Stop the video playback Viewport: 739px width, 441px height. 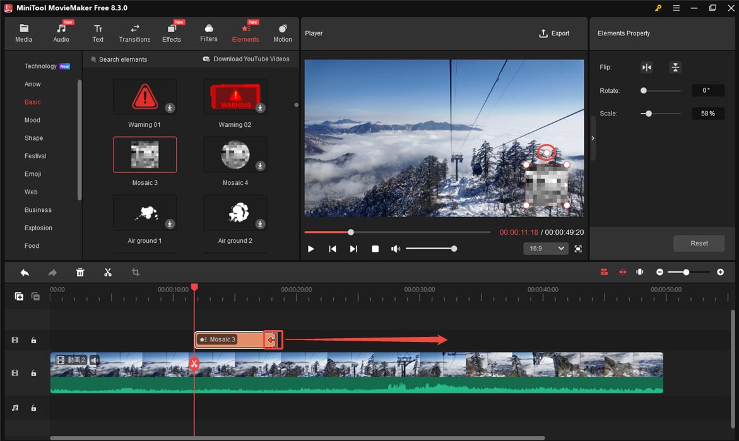pos(375,249)
